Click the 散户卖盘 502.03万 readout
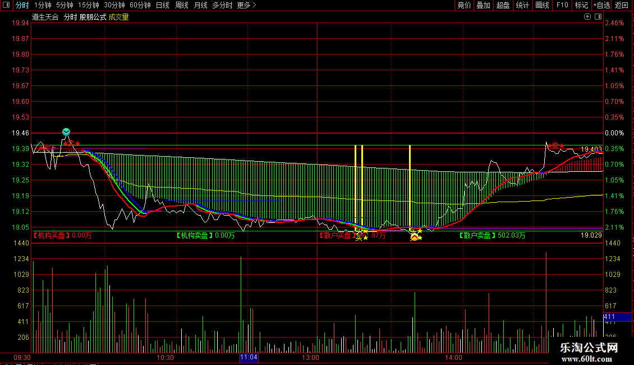Screen dimensions: 634x365 click(x=492, y=235)
